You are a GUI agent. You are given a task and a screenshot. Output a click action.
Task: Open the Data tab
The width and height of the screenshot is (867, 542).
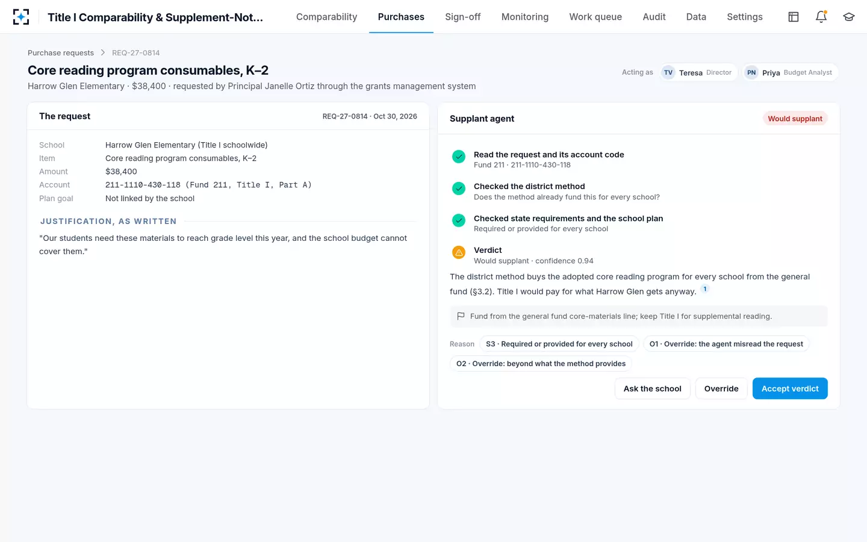click(x=696, y=17)
